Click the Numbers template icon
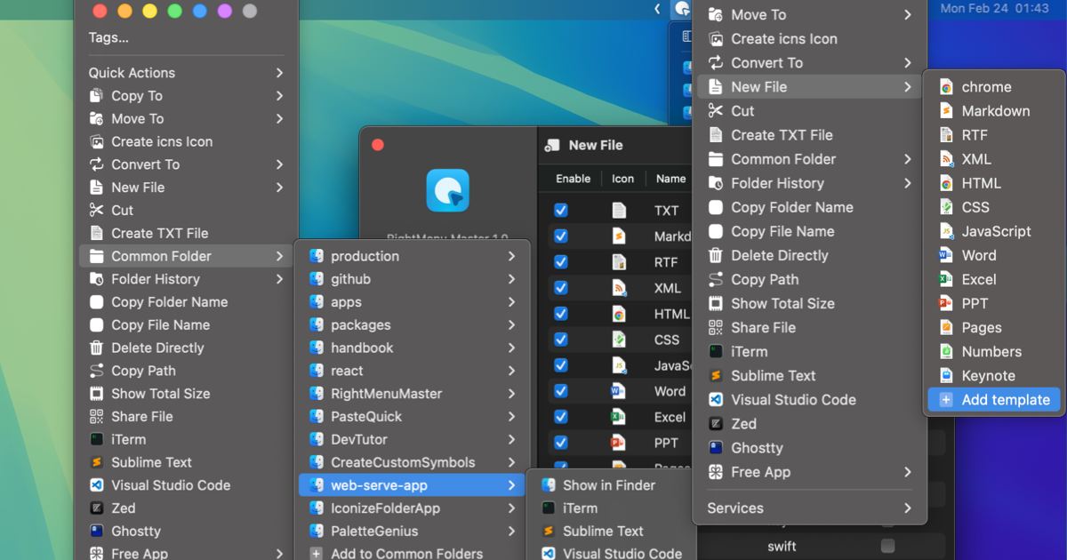The image size is (1067, 560). [945, 351]
